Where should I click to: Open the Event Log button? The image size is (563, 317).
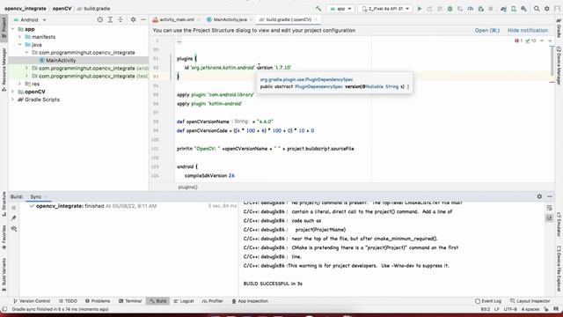pyautogui.click(x=488, y=301)
